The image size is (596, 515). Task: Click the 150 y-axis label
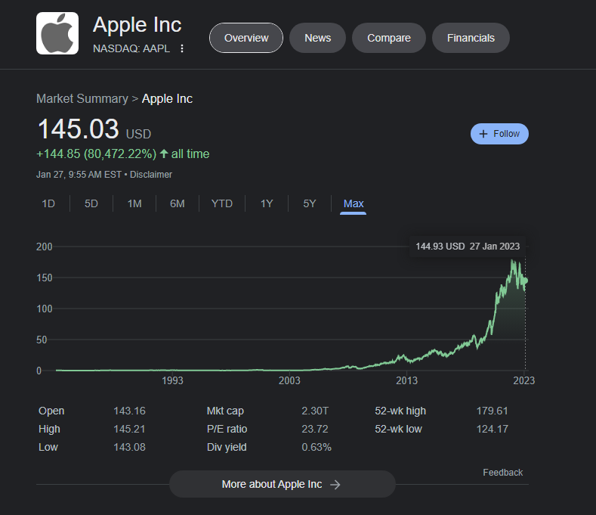44,278
